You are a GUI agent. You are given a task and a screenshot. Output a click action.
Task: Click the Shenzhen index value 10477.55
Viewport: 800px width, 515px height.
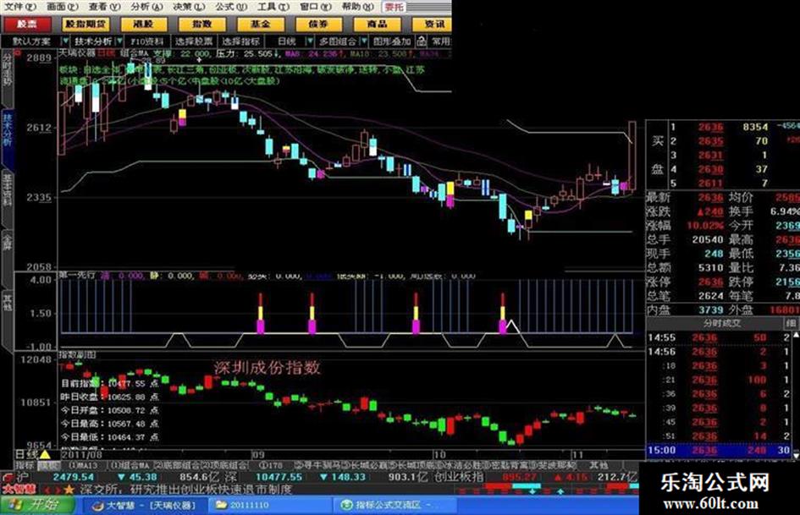pyautogui.click(x=279, y=477)
